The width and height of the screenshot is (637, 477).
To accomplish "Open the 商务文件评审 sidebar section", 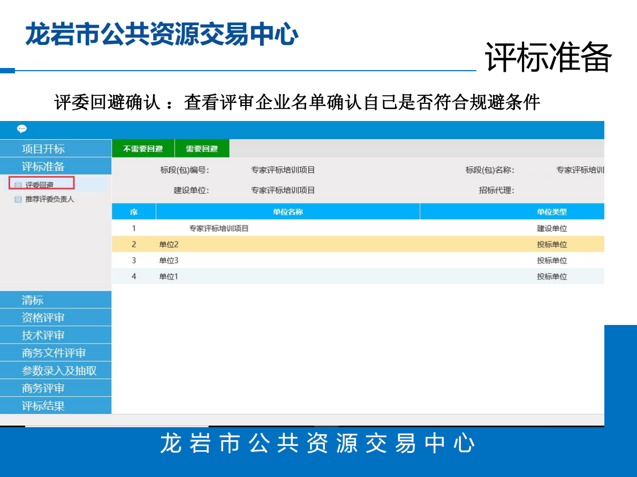I will pyautogui.click(x=56, y=353).
